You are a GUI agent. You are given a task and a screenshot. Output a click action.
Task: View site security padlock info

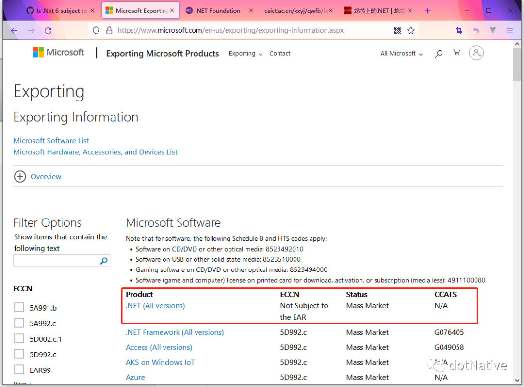(x=109, y=31)
